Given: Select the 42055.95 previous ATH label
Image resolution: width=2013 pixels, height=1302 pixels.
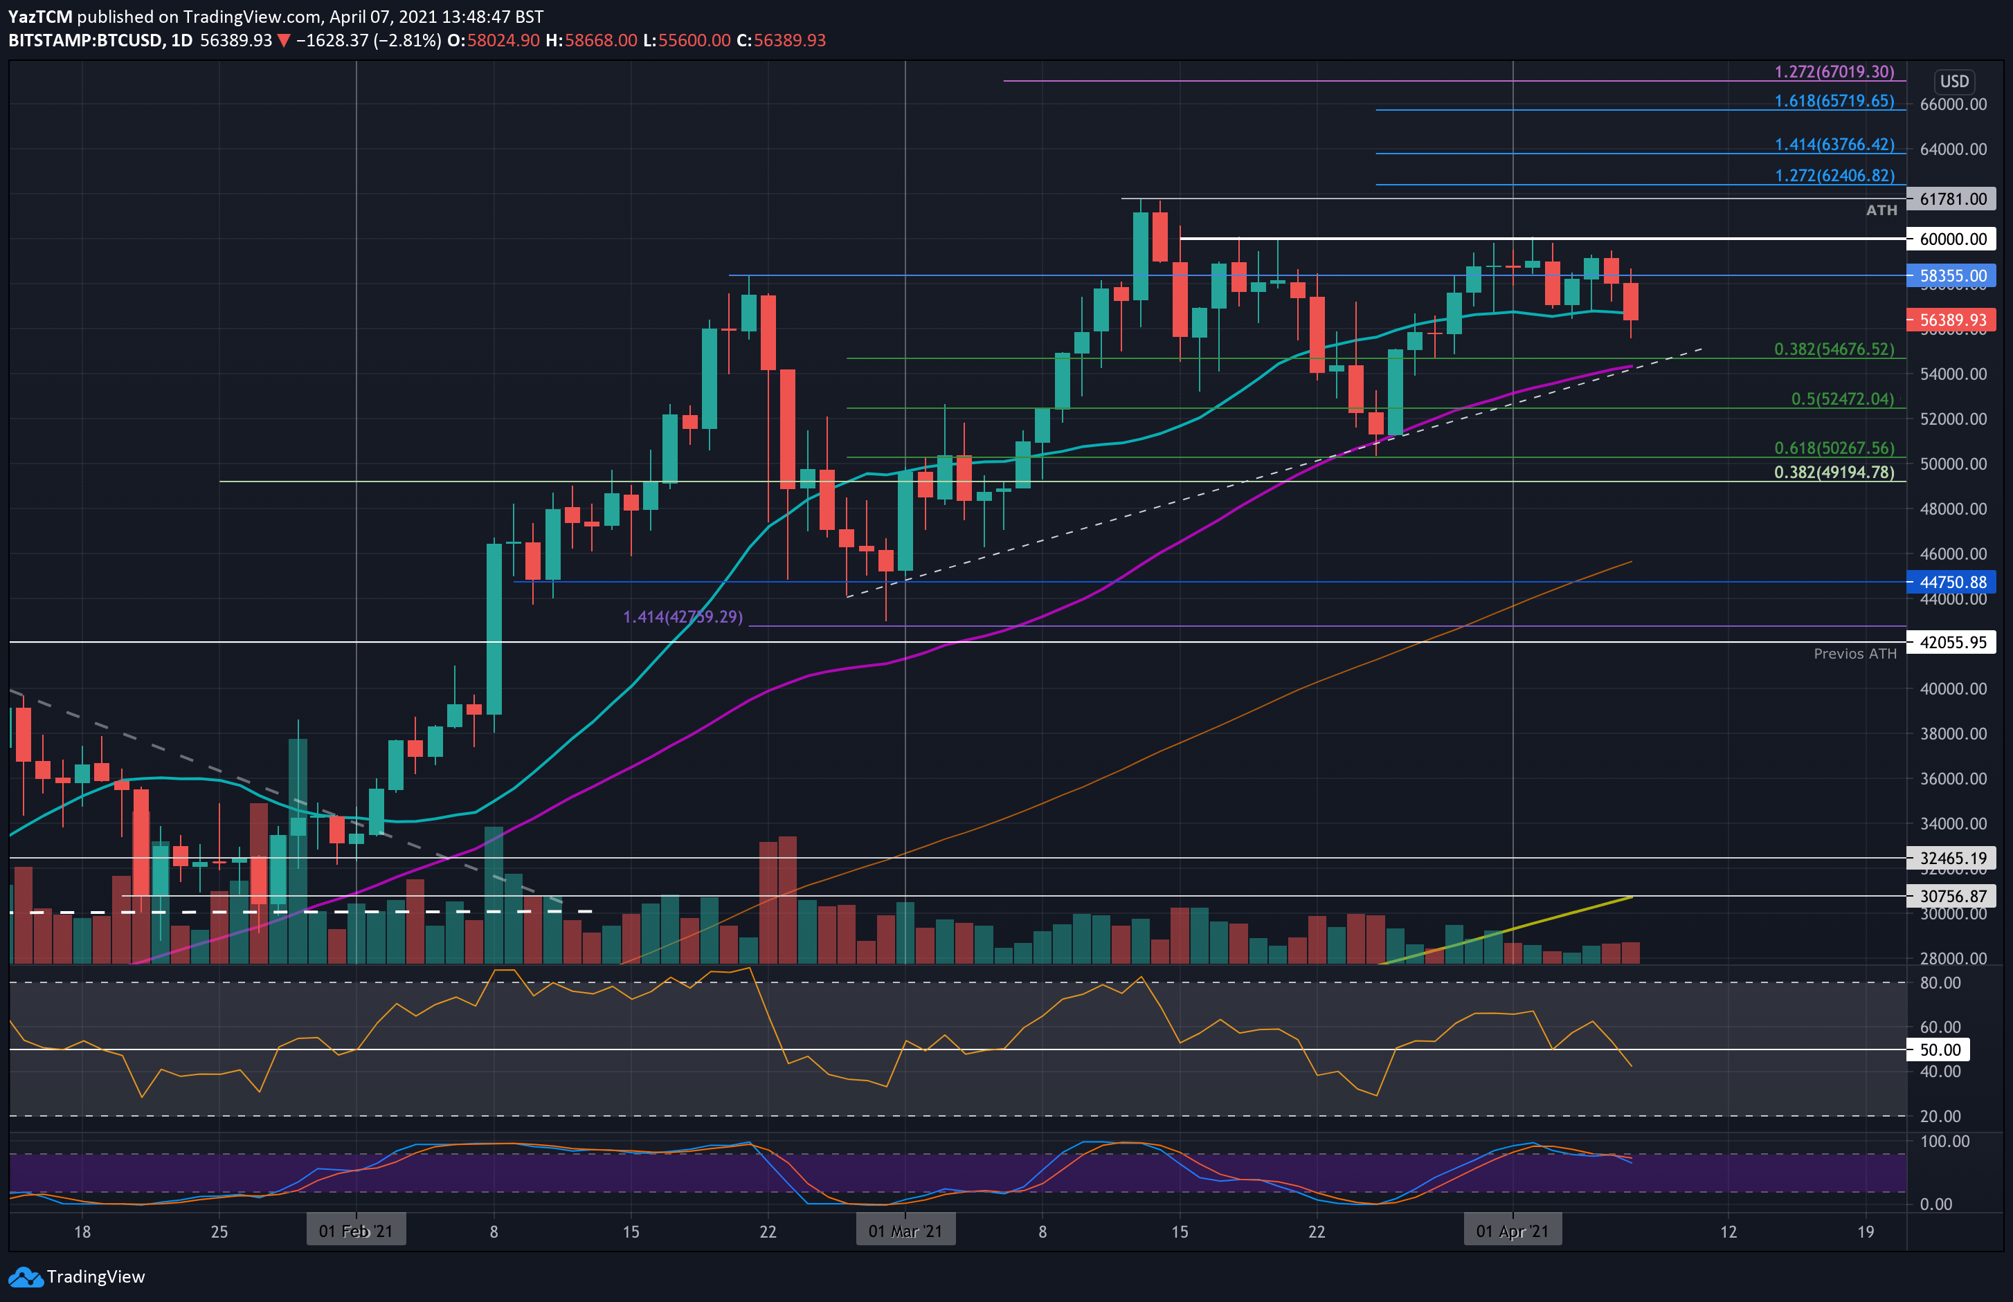Looking at the screenshot, I should pyautogui.click(x=1951, y=642).
